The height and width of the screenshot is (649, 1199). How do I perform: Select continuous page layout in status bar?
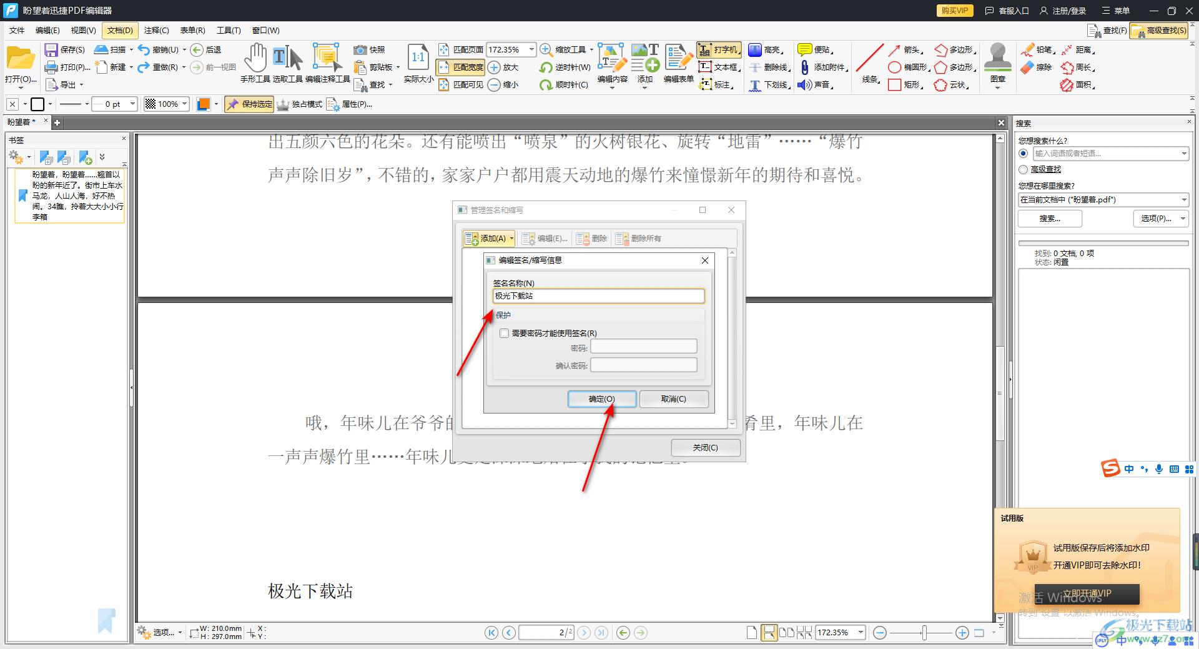point(769,633)
